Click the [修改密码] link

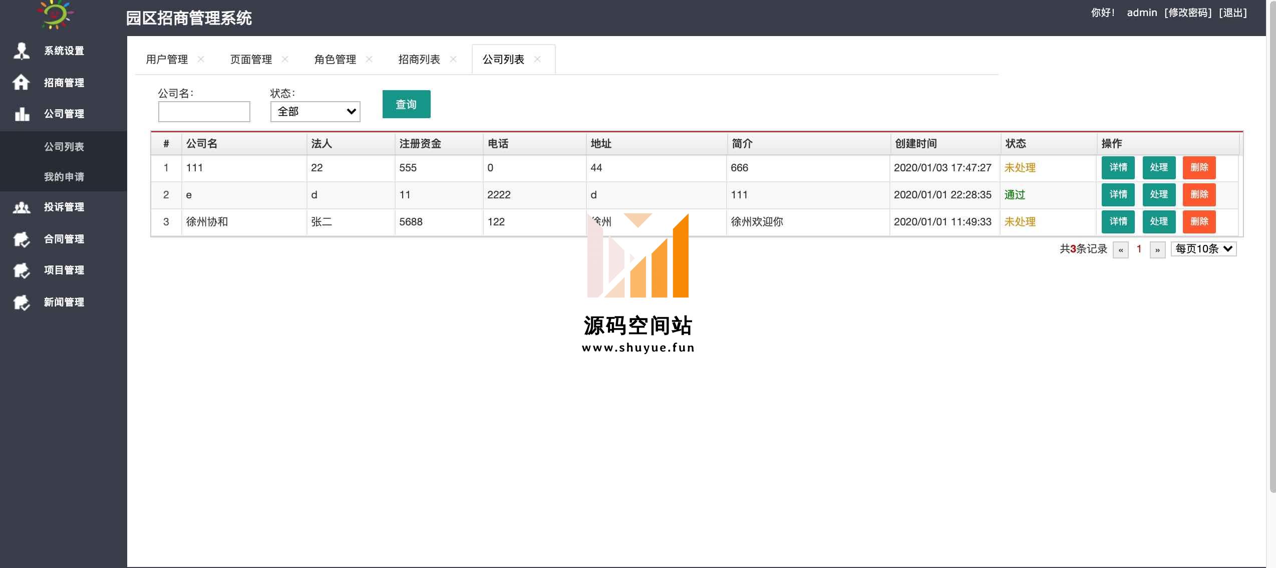click(1188, 13)
